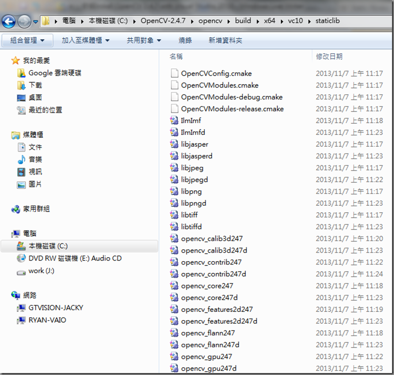394x375 pixels.
Task: Select 本機磁碟 (C:) breadcrumb segment
Action: tap(108, 21)
